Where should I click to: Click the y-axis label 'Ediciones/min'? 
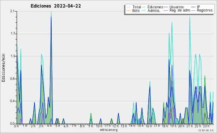(x=3, y=68)
